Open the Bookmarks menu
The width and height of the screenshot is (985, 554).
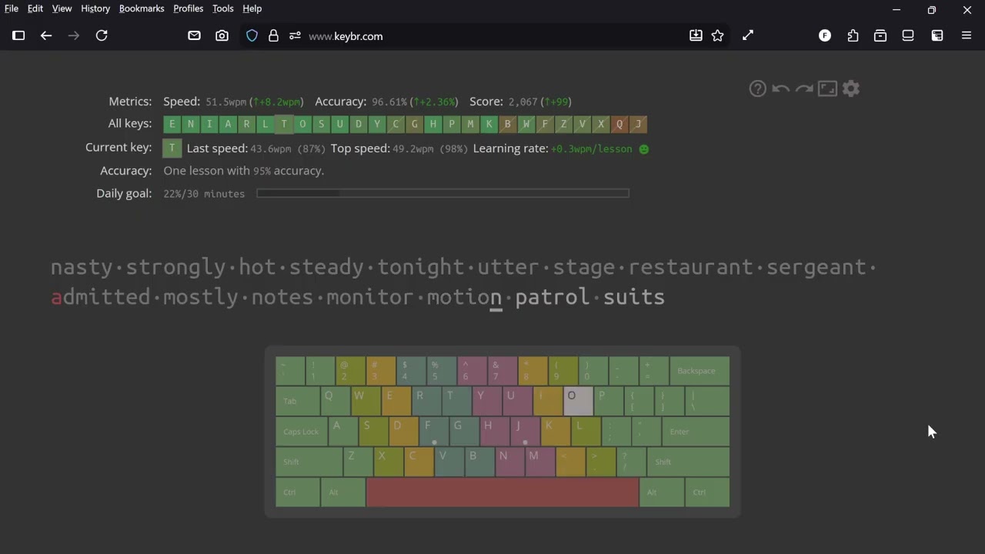[x=142, y=8]
